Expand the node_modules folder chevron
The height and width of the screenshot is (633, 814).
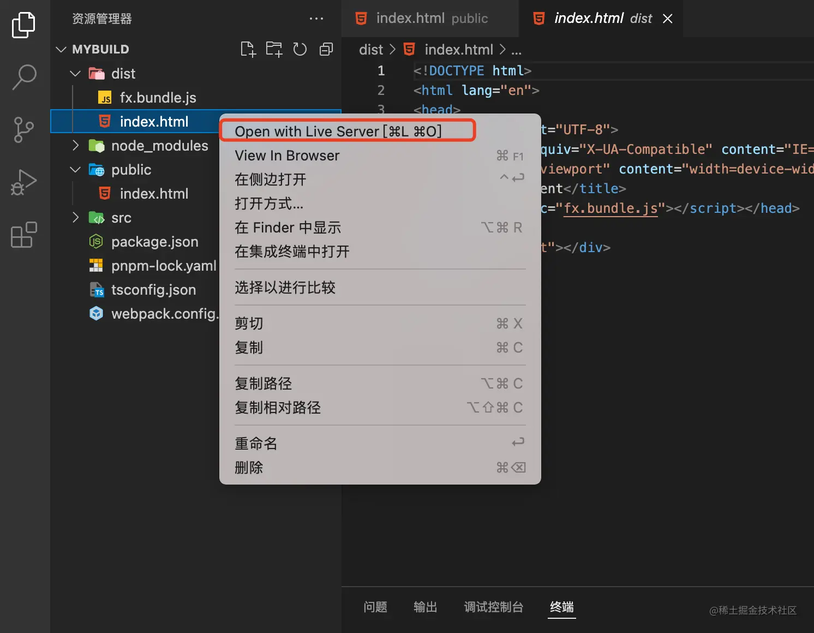pos(75,146)
